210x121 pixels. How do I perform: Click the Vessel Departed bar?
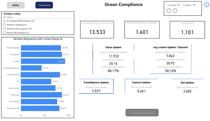coord(40,75)
